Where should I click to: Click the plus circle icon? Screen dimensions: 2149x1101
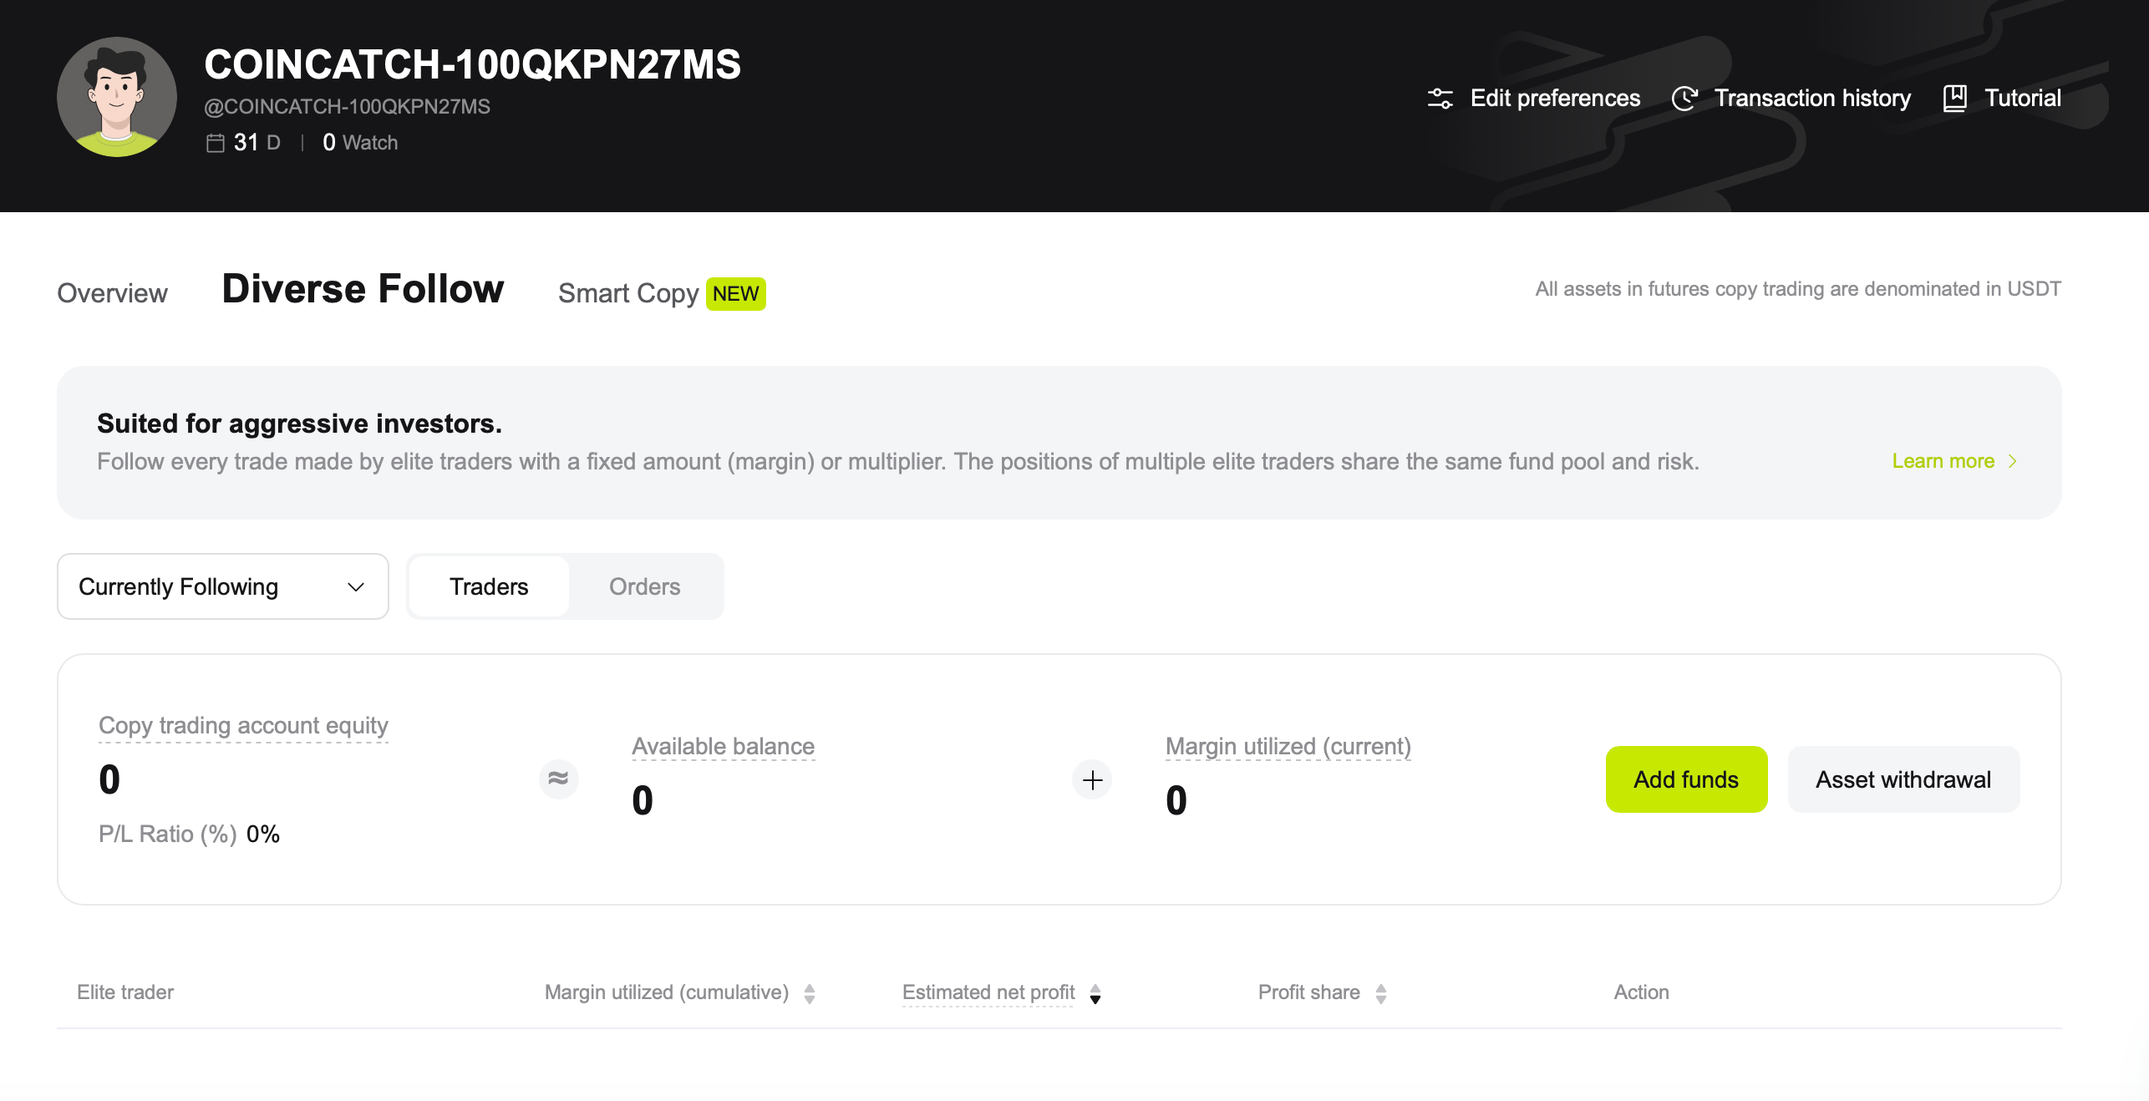pyautogui.click(x=1092, y=780)
